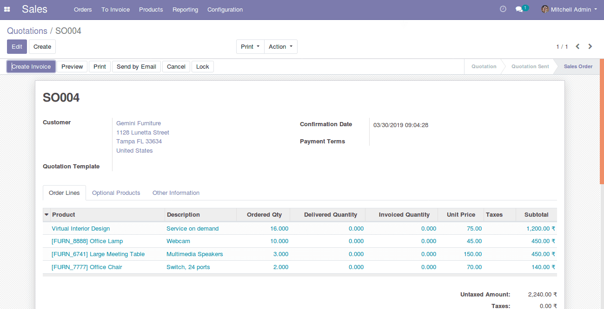
Task: Sort by Unit Price column header
Action: point(461,215)
